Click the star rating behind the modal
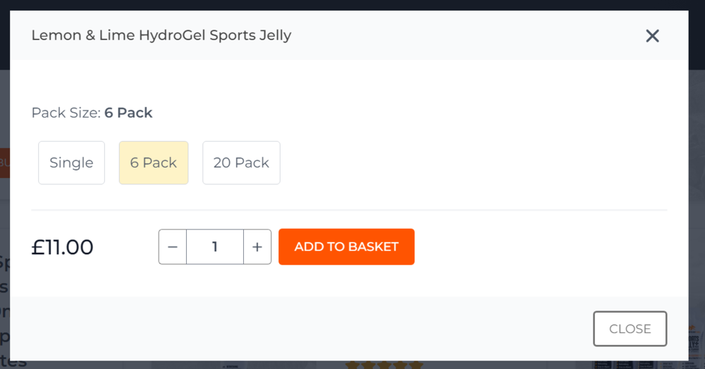The image size is (705, 369). coord(384,365)
